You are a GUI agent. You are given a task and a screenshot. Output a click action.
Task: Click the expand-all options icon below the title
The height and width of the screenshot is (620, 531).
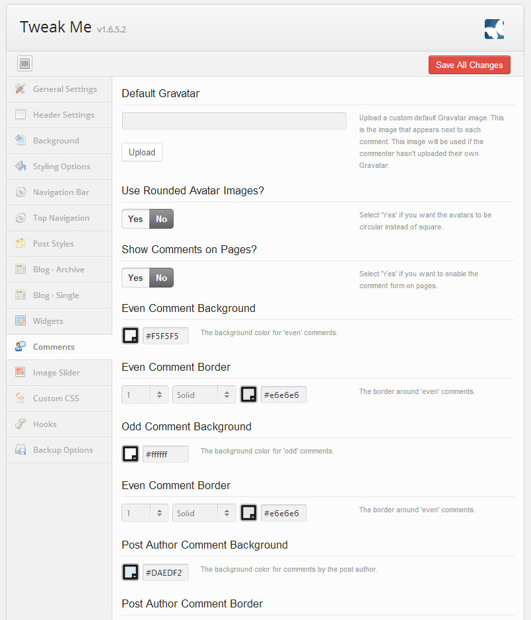25,63
